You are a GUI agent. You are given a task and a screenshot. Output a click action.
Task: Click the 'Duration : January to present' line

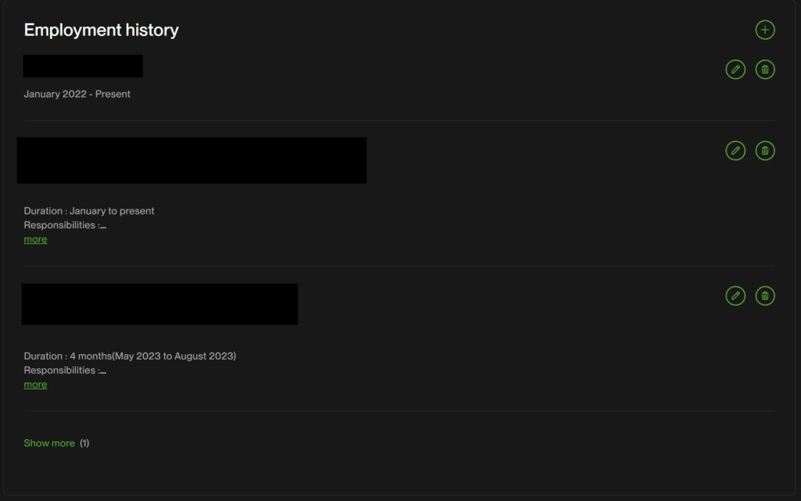pyautogui.click(x=89, y=211)
